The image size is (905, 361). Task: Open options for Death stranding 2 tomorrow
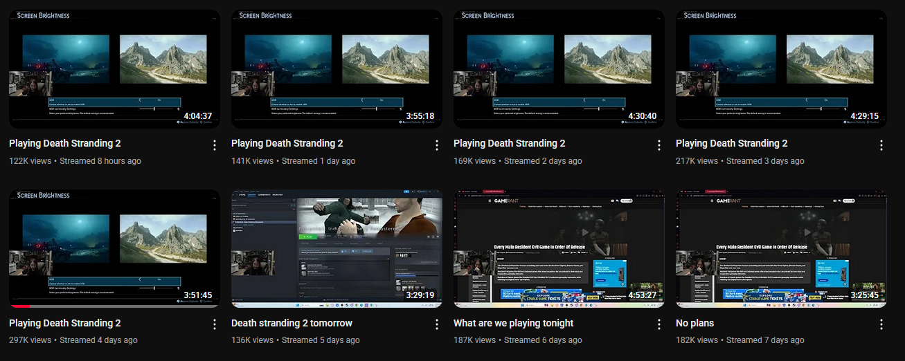point(437,324)
